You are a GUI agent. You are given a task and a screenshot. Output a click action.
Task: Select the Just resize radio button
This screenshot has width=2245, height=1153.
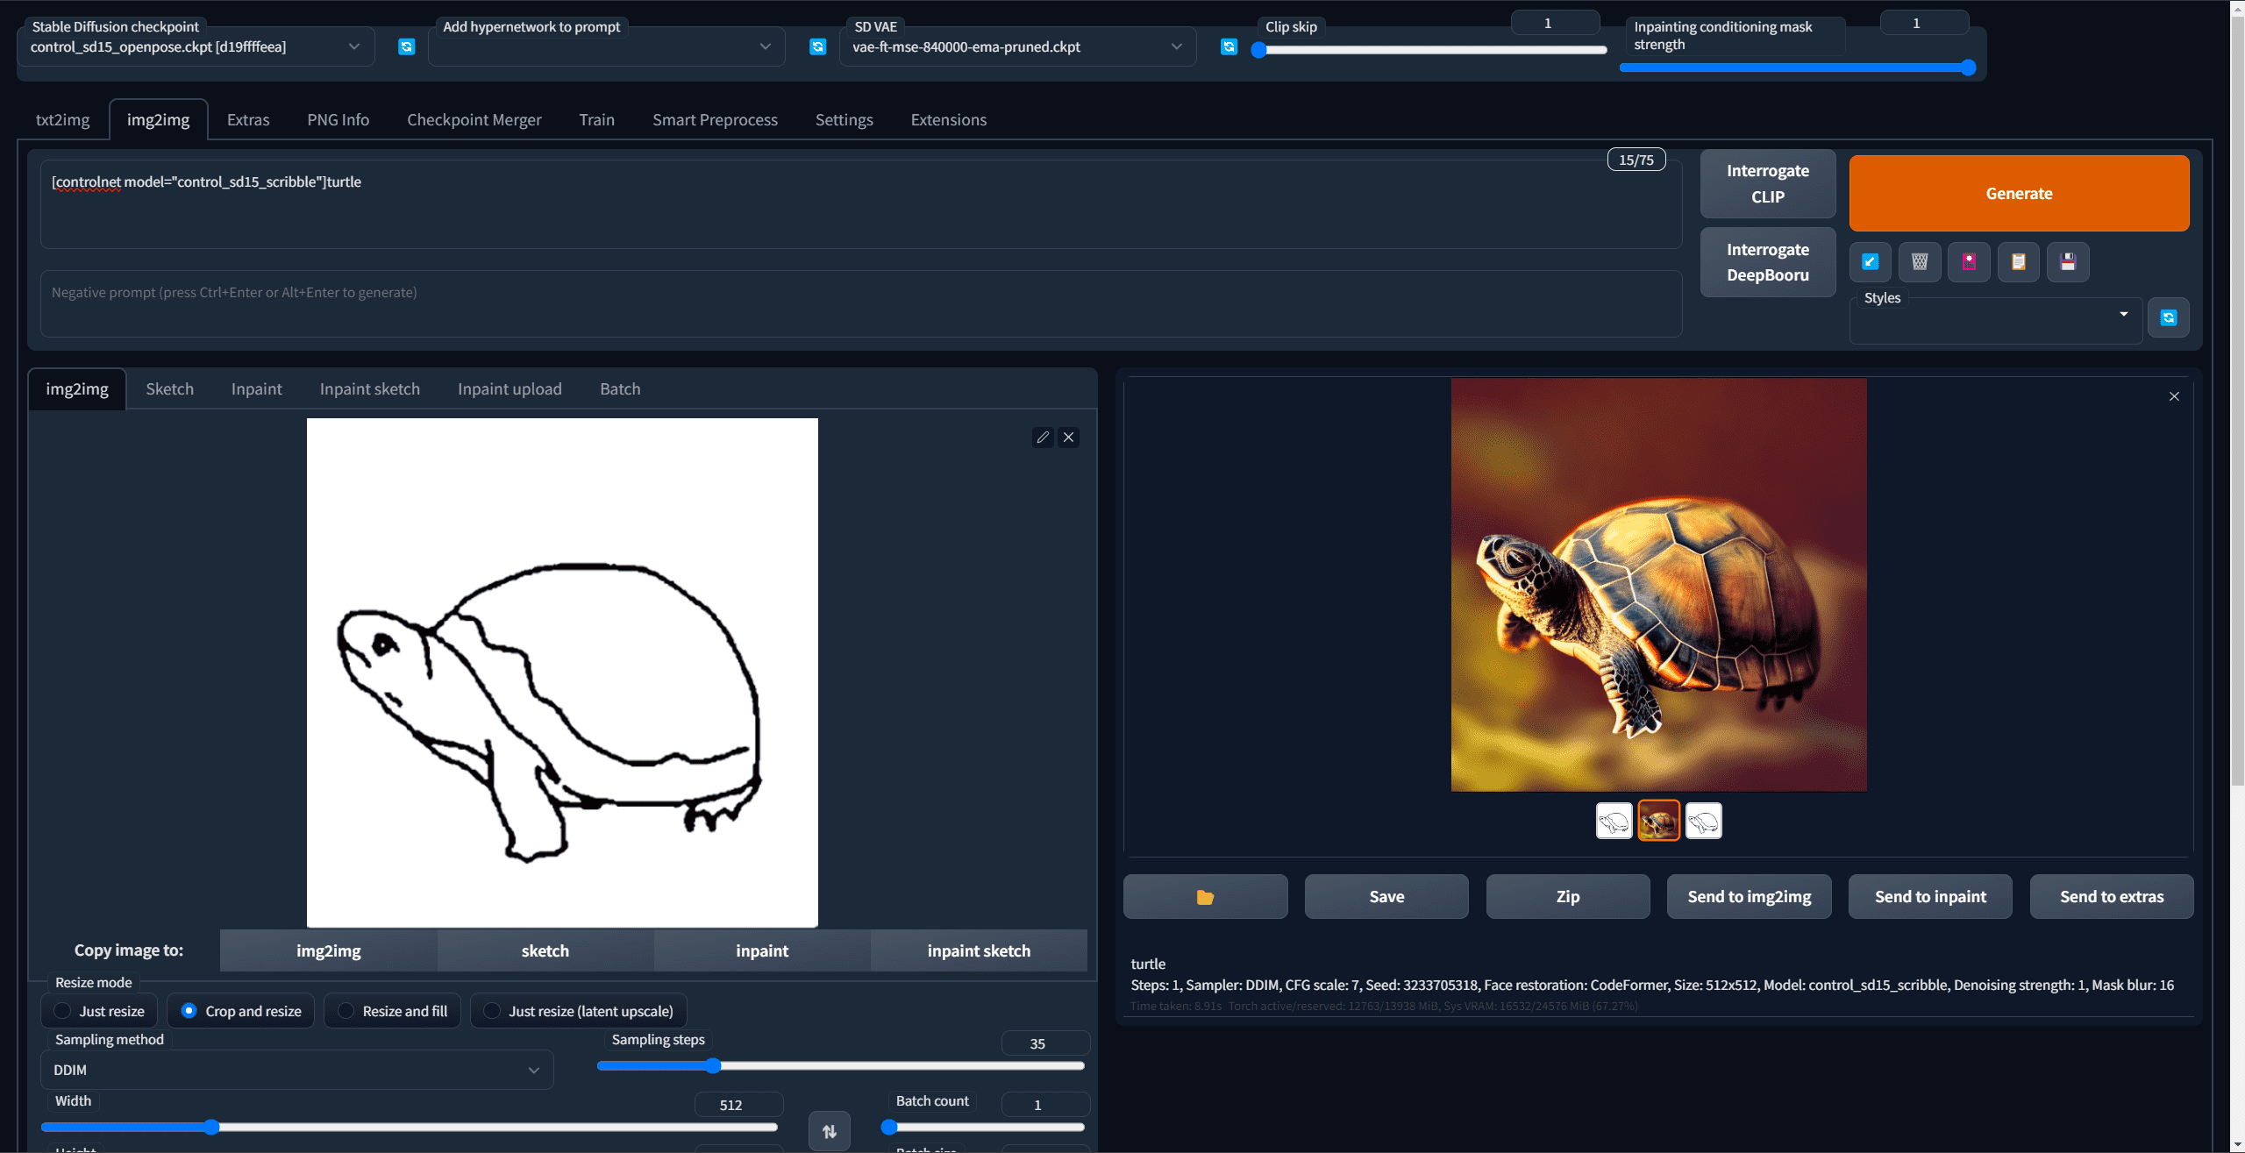tap(63, 1011)
